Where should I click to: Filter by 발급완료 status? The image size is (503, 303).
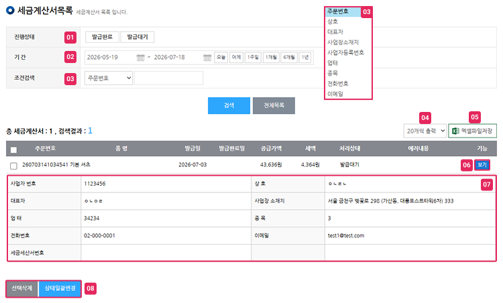point(102,37)
